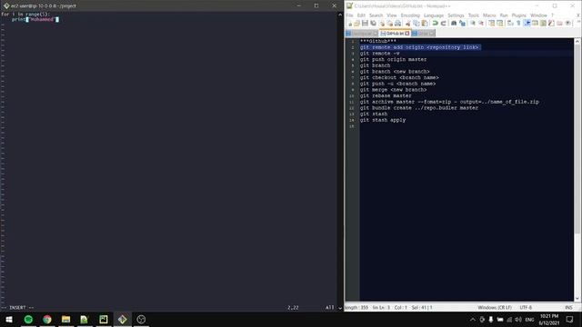Image resolution: width=582 pixels, height=327 pixels.
Task: Click the Zoom Out toolbar icon
Action: 481,24
